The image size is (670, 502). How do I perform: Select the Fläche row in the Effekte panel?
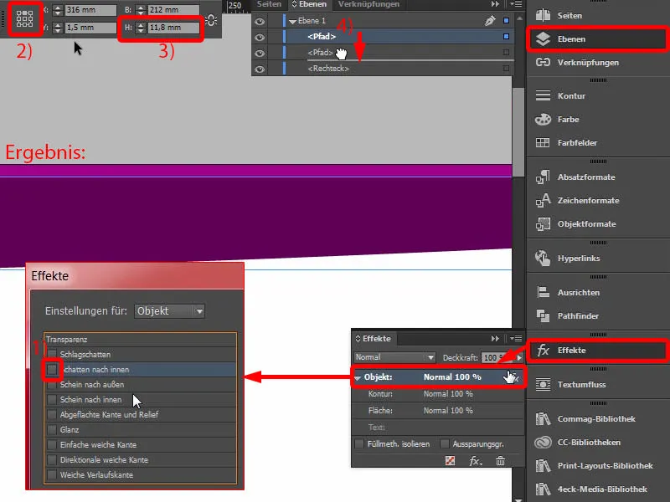click(x=437, y=411)
